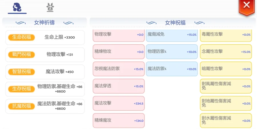Click the 女神祝福 section header
Image resolution: width=257 pixels, height=129 pixels.
(x=175, y=23)
